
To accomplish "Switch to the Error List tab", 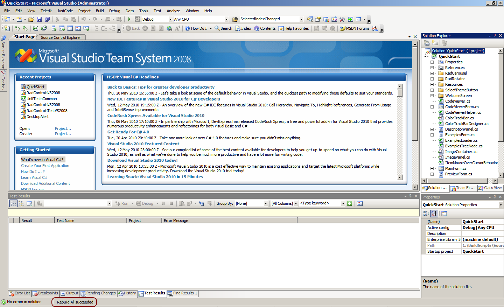I will 20,293.
